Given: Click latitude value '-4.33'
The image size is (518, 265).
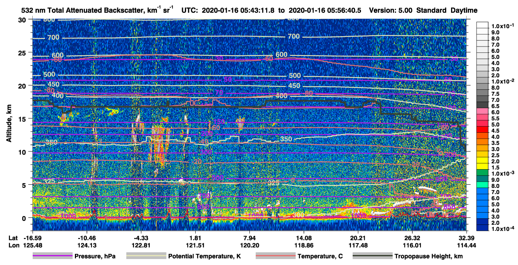Looking at the screenshot, I should coord(141,238).
